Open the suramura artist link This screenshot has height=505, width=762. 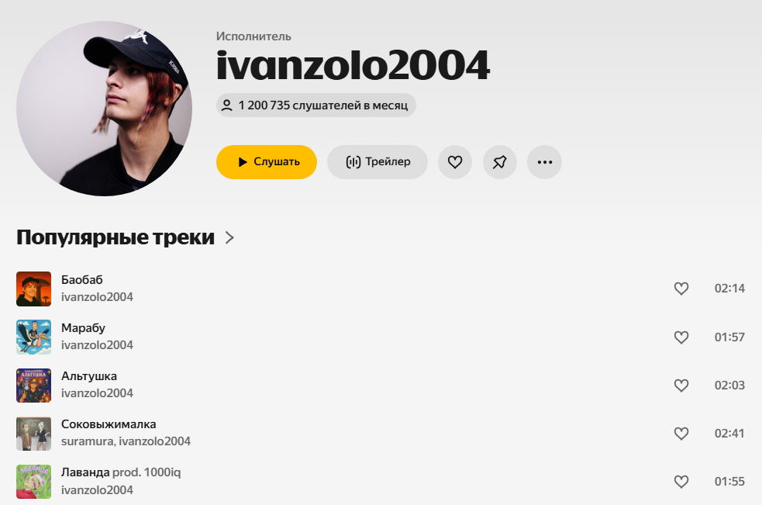click(x=88, y=441)
